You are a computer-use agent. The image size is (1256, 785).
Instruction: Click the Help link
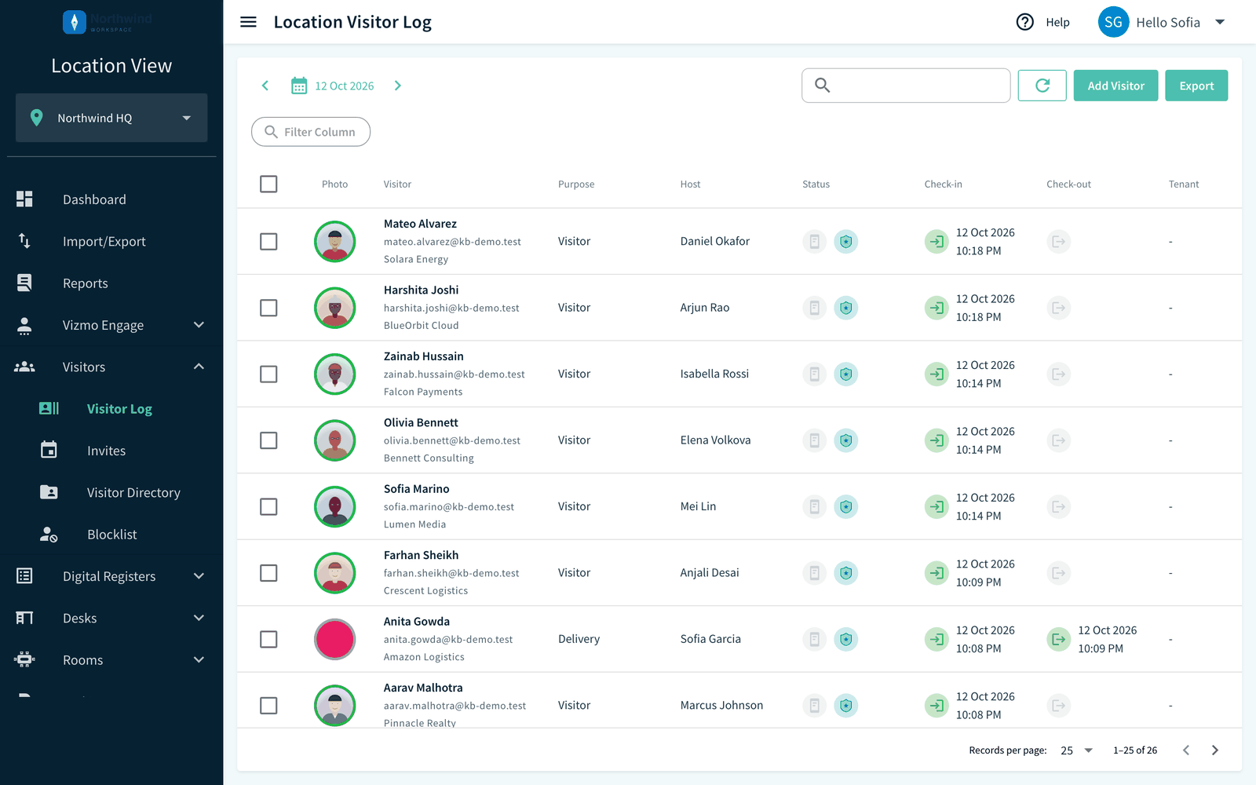(1057, 22)
